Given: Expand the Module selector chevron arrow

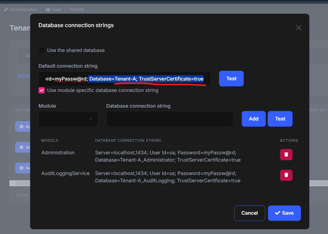Looking at the screenshot, I should (91, 119).
